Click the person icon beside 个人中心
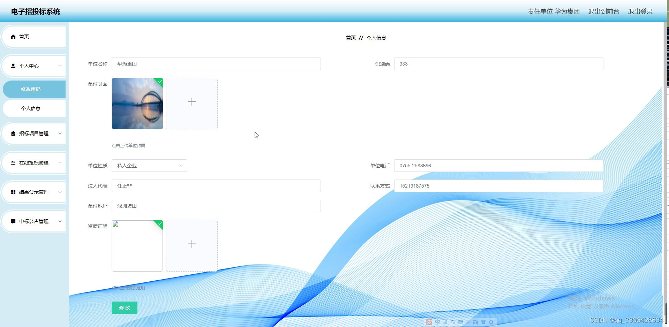Viewport: 669px width, 327px height. pos(13,66)
